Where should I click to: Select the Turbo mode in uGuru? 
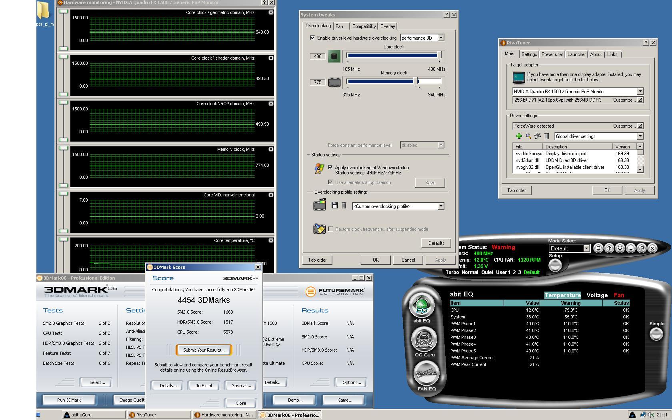coord(452,272)
